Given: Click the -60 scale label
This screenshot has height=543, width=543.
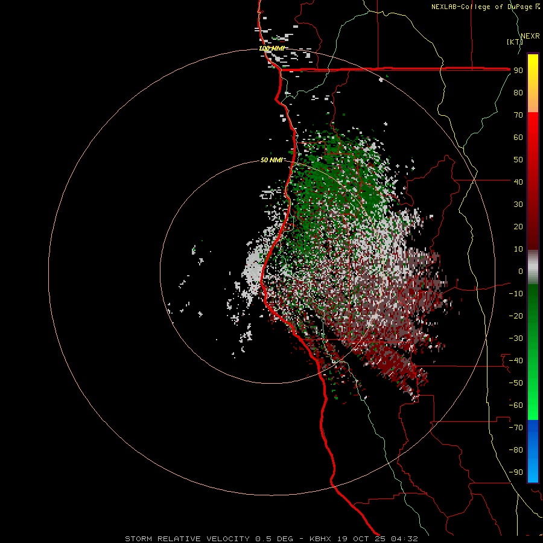Looking at the screenshot, I should pyautogui.click(x=516, y=405).
